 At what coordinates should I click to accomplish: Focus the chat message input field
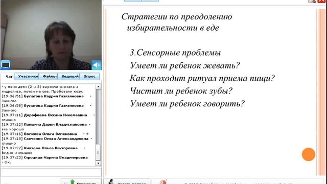(51, 172)
